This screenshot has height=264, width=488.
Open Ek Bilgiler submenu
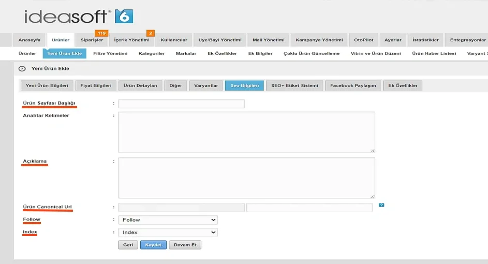260,53
